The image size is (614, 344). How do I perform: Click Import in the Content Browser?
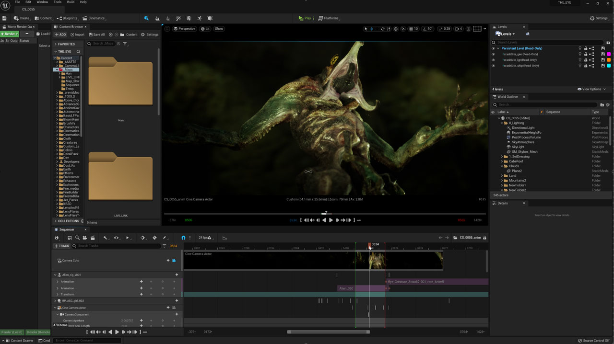click(77, 34)
